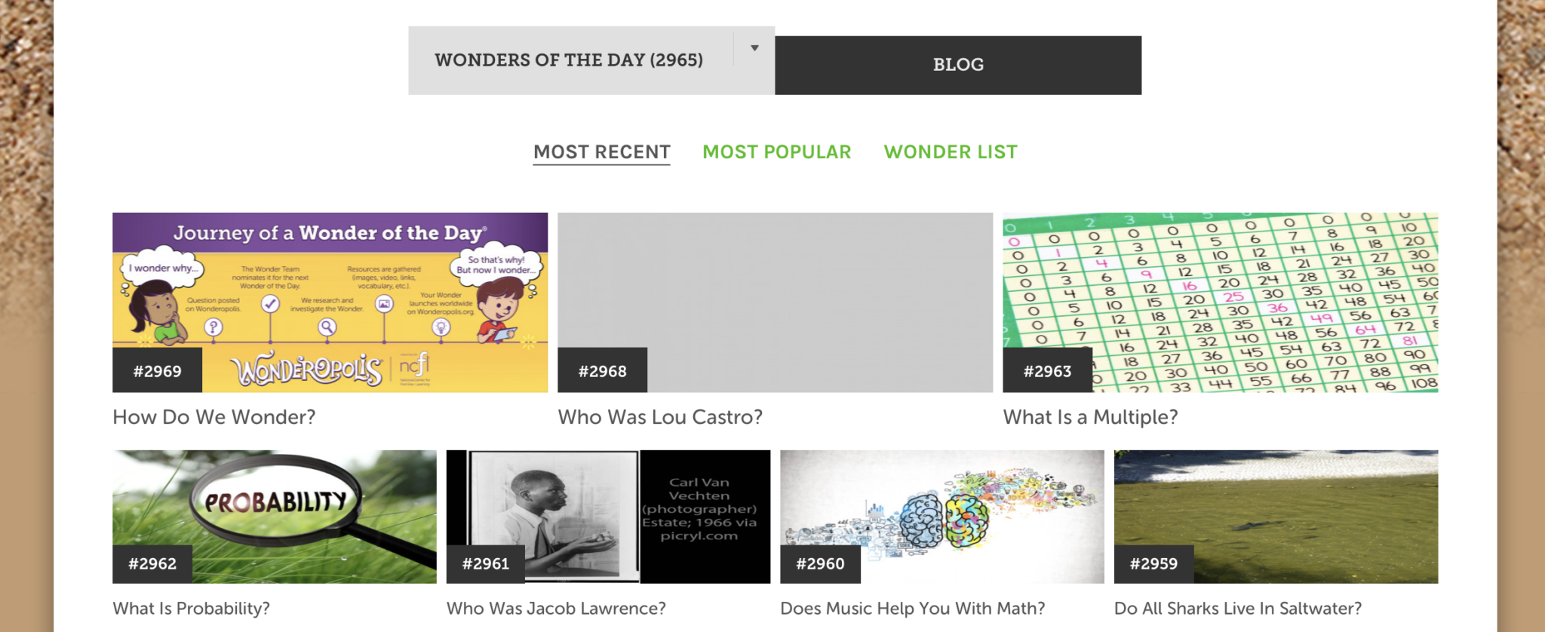View the Wonder List tab
The height and width of the screenshot is (632, 1545).
950,152
